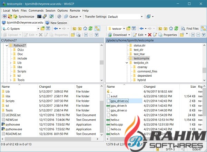Image resolution: width=207 pixels, height=152 pixels.
Task: Click the remote parent directory icon
Action: pyautogui.click(x=160, y=29)
